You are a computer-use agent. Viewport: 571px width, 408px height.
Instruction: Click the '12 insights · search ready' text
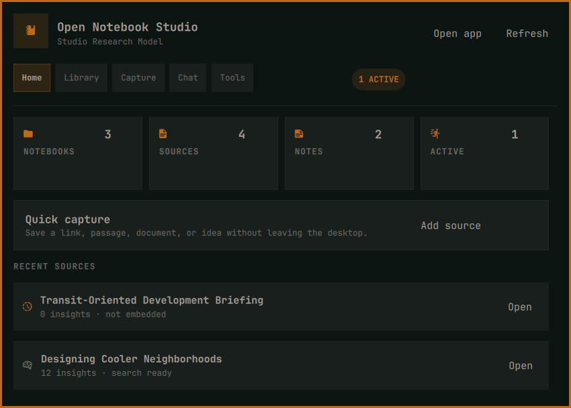(106, 372)
